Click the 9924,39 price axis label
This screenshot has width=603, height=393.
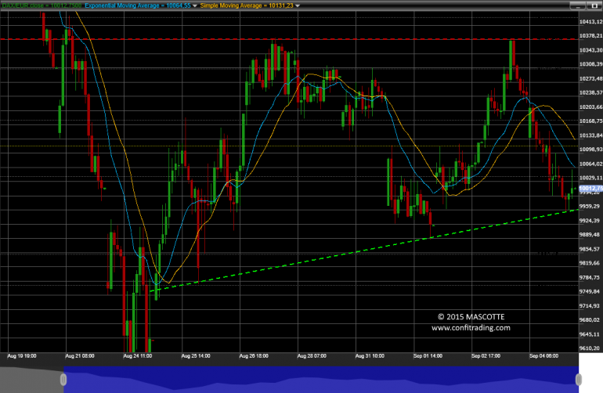click(x=589, y=221)
